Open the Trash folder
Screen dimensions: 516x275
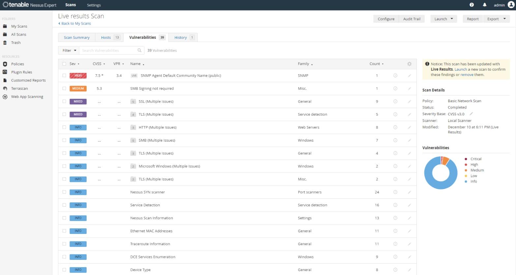tap(16, 43)
